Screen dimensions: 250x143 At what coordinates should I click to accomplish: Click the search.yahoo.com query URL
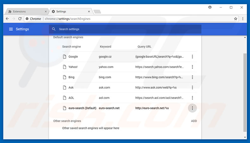click(159, 67)
